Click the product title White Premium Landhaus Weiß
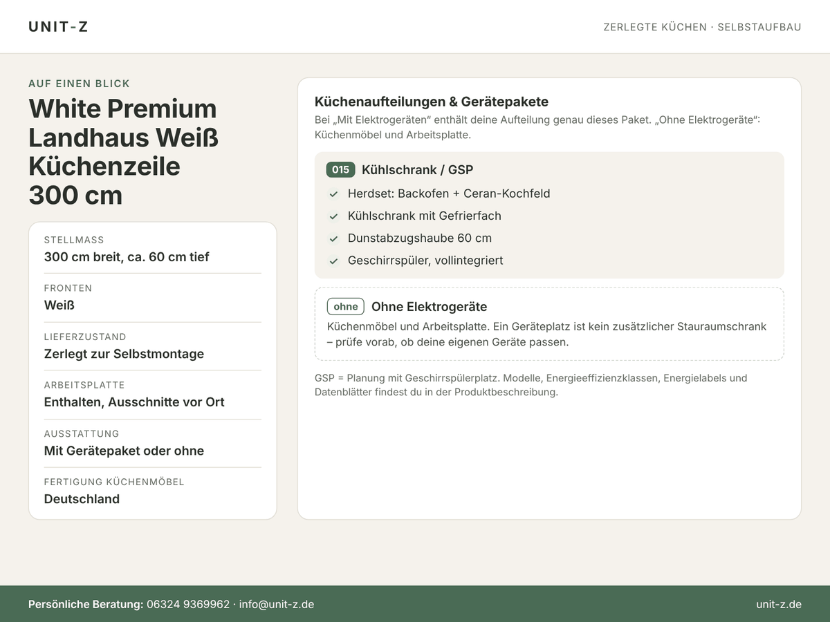Image resolution: width=830 pixels, height=622 pixels. click(x=123, y=152)
